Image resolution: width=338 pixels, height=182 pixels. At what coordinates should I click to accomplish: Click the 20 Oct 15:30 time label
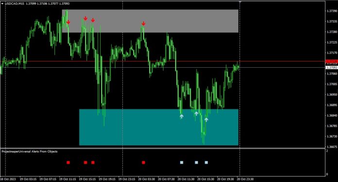tap(206, 179)
